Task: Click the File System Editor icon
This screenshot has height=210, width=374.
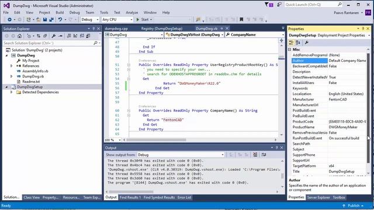Action: (x=69, y=36)
